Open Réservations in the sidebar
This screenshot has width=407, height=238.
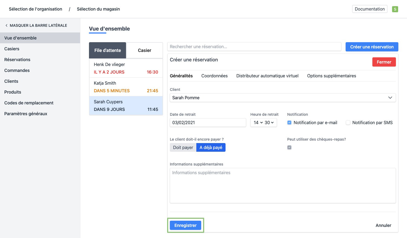click(x=17, y=59)
